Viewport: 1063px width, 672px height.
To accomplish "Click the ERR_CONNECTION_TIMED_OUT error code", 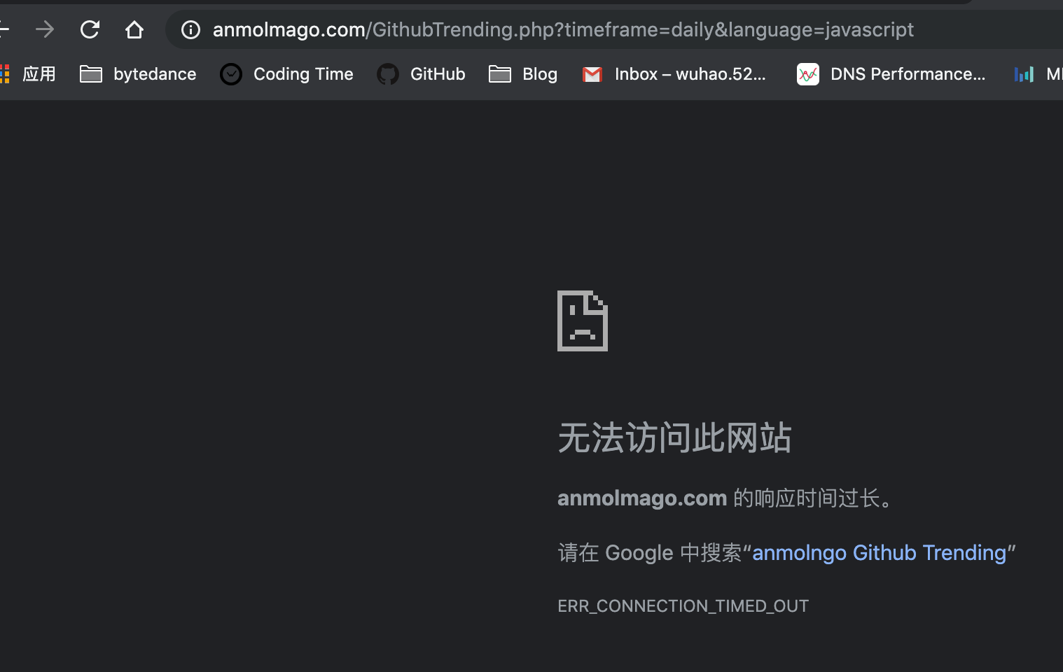I will tap(683, 605).
